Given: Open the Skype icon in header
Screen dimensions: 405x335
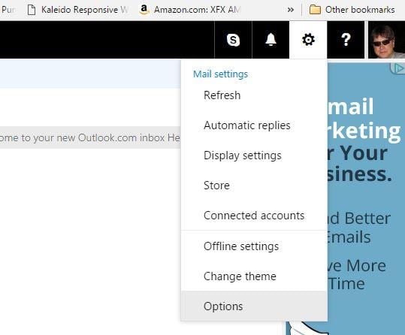Looking at the screenshot, I should [x=233, y=40].
